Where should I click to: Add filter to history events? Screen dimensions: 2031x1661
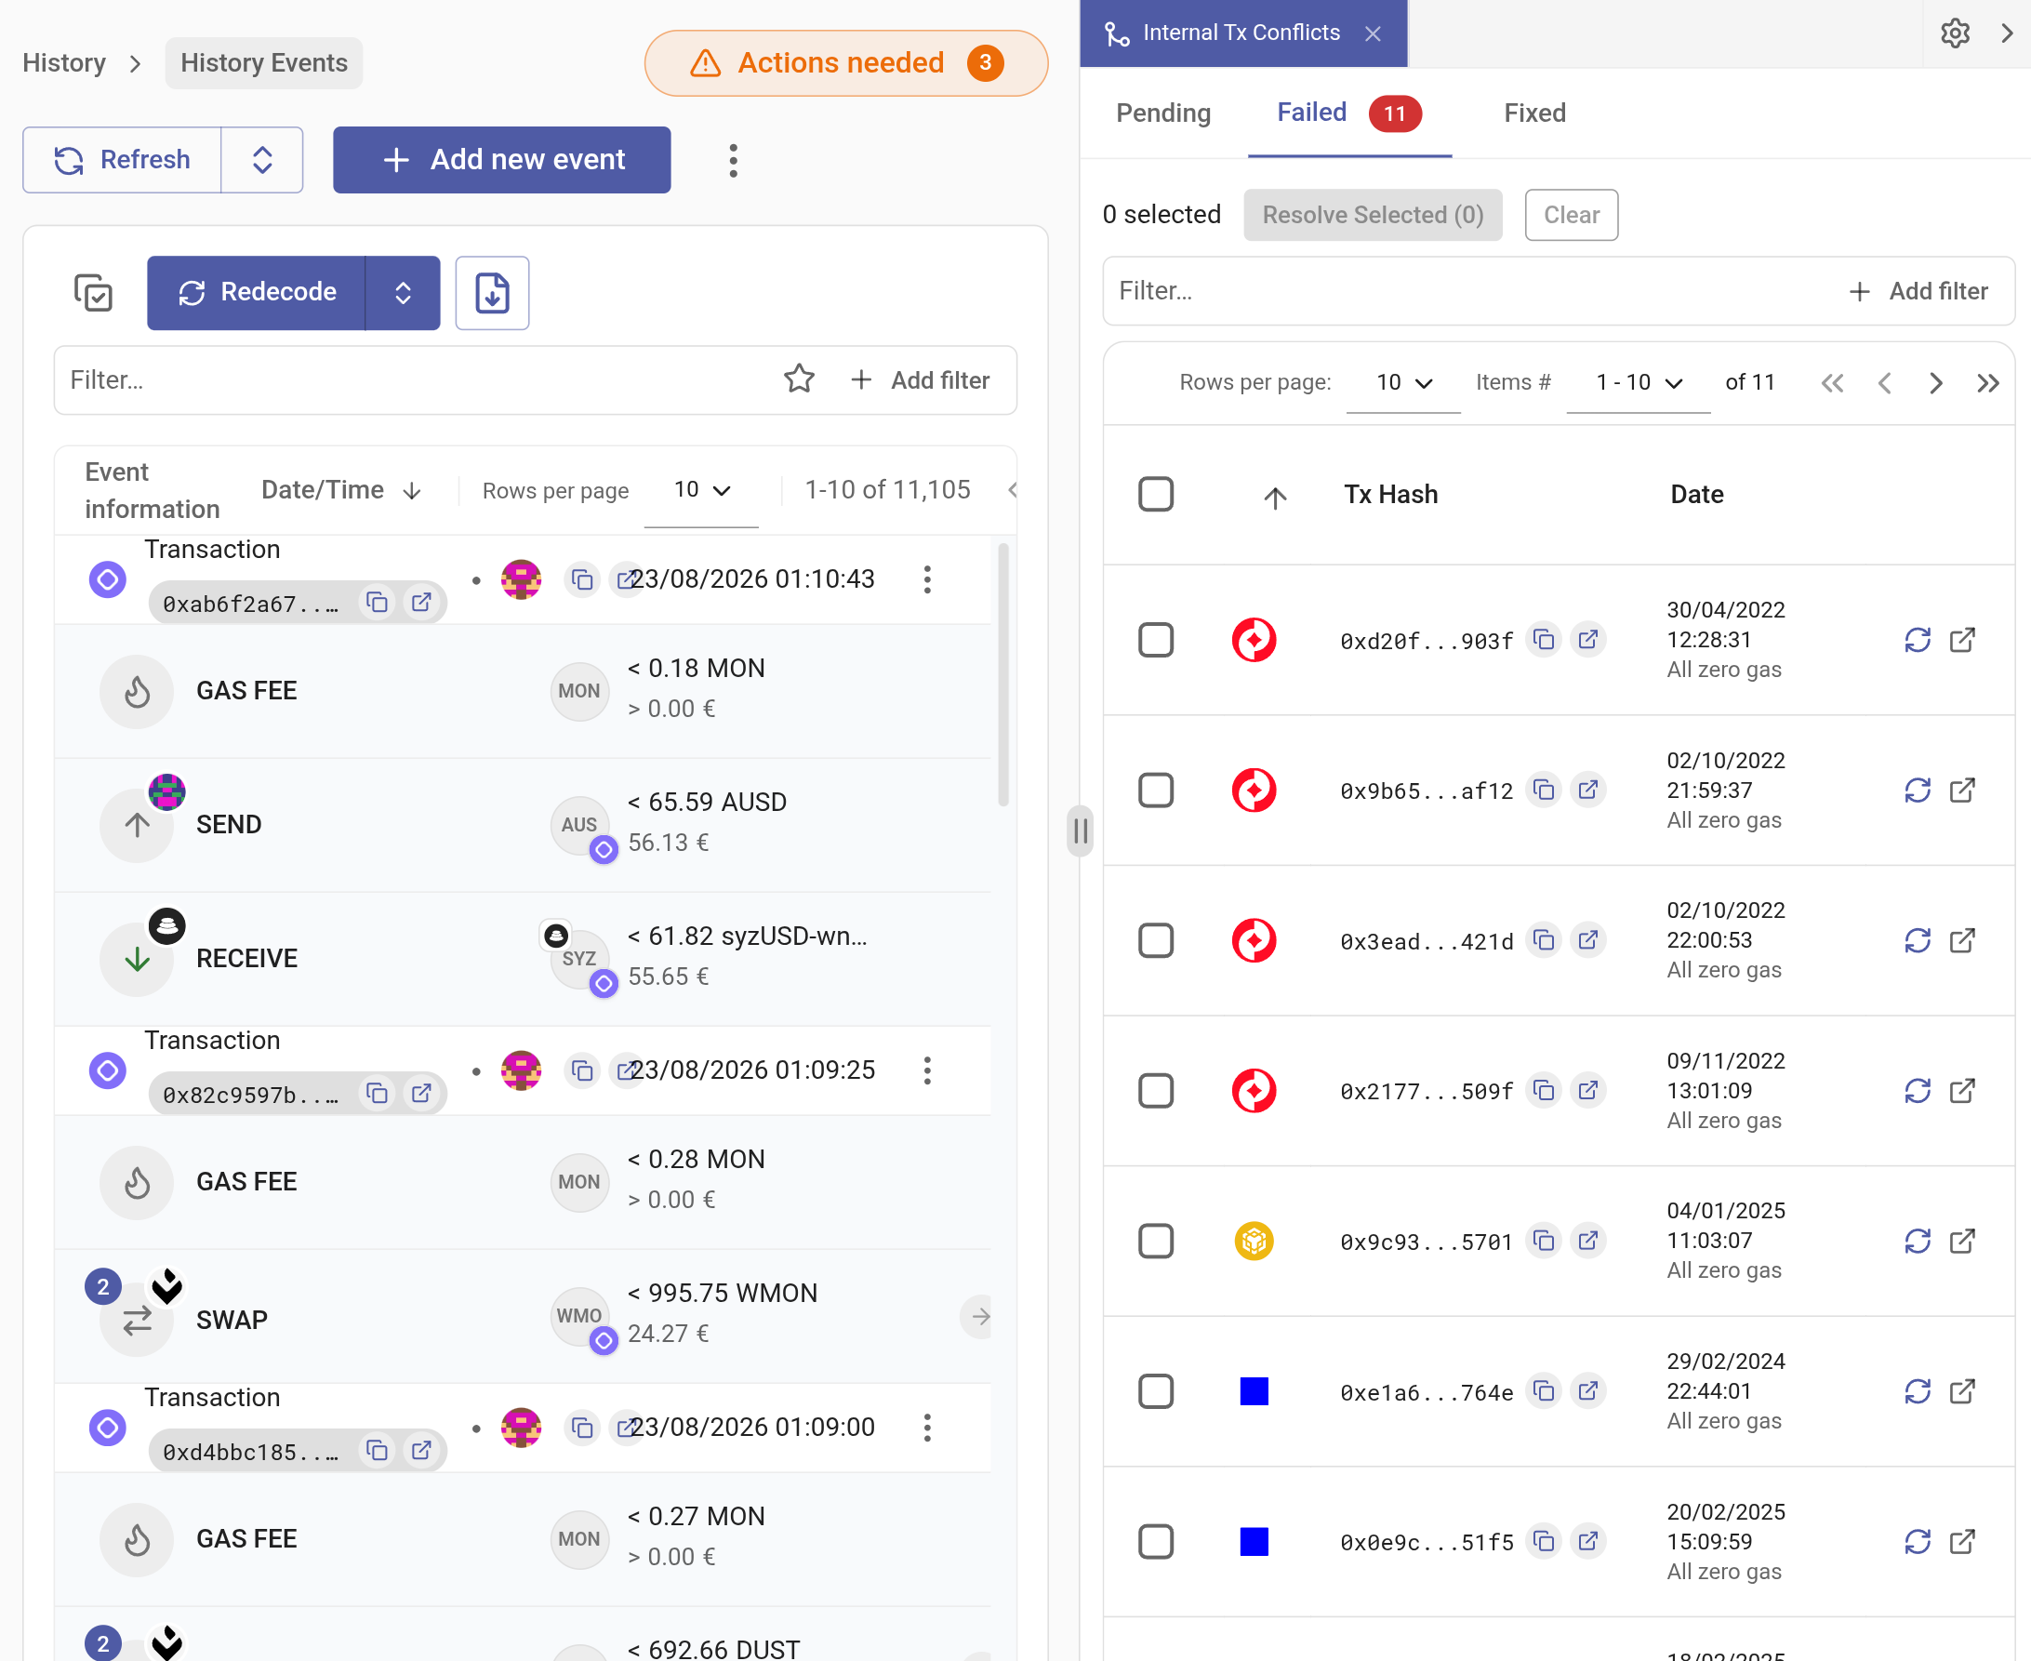click(x=920, y=379)
